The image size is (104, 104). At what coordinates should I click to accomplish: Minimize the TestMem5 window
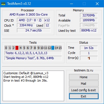[71, 4]
